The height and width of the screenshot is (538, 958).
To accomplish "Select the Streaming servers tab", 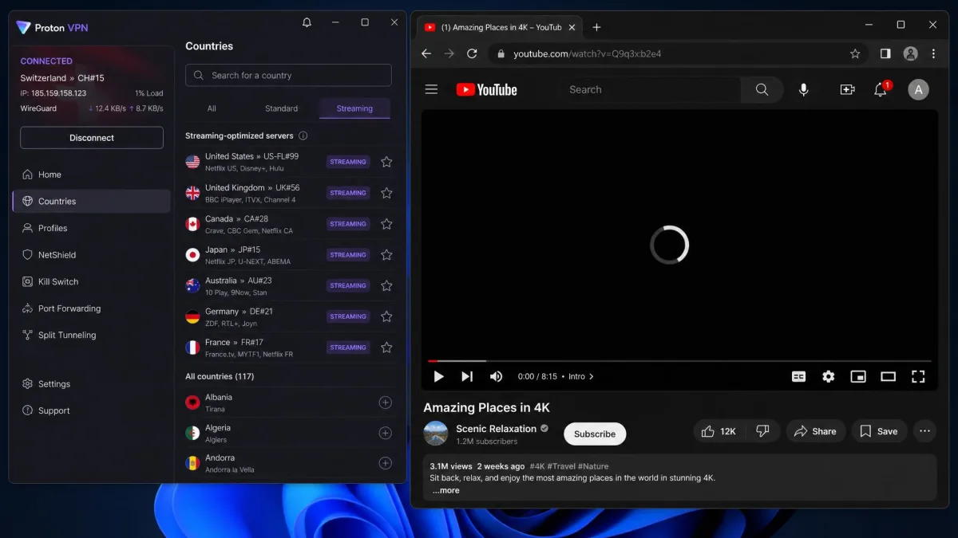I will click(x=354, y=108).
